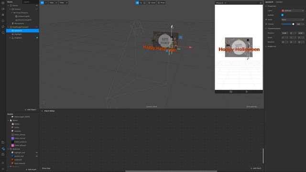Click the video camera icon in left sidebar
Viewport: 306px width, 172px height.
[3, 9]
